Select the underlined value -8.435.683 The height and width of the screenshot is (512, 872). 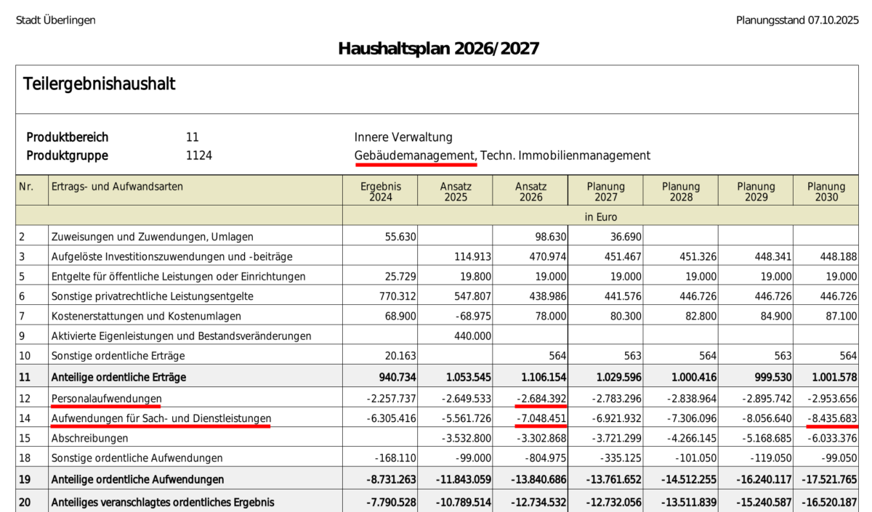point(832,418)
